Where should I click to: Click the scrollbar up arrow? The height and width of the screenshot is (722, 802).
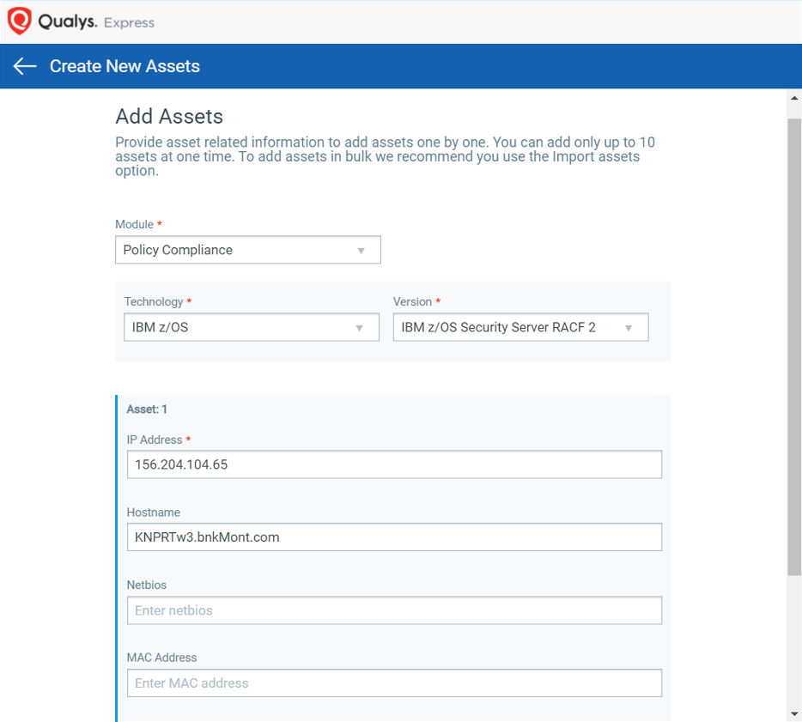point(794,98)
